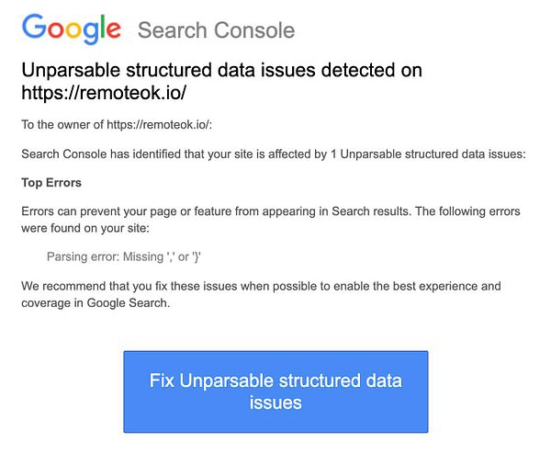Click the word "issues" on the blue button
This screenshot has width=551, height=455.
275,403
